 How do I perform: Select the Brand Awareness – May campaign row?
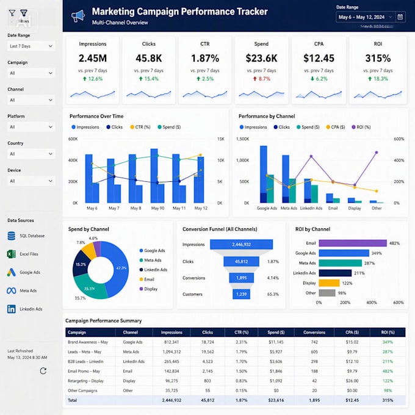click(x=236, y=342)
